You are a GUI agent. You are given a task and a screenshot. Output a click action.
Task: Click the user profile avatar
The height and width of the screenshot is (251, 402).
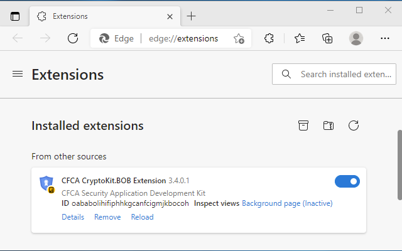tap(356, 38)
